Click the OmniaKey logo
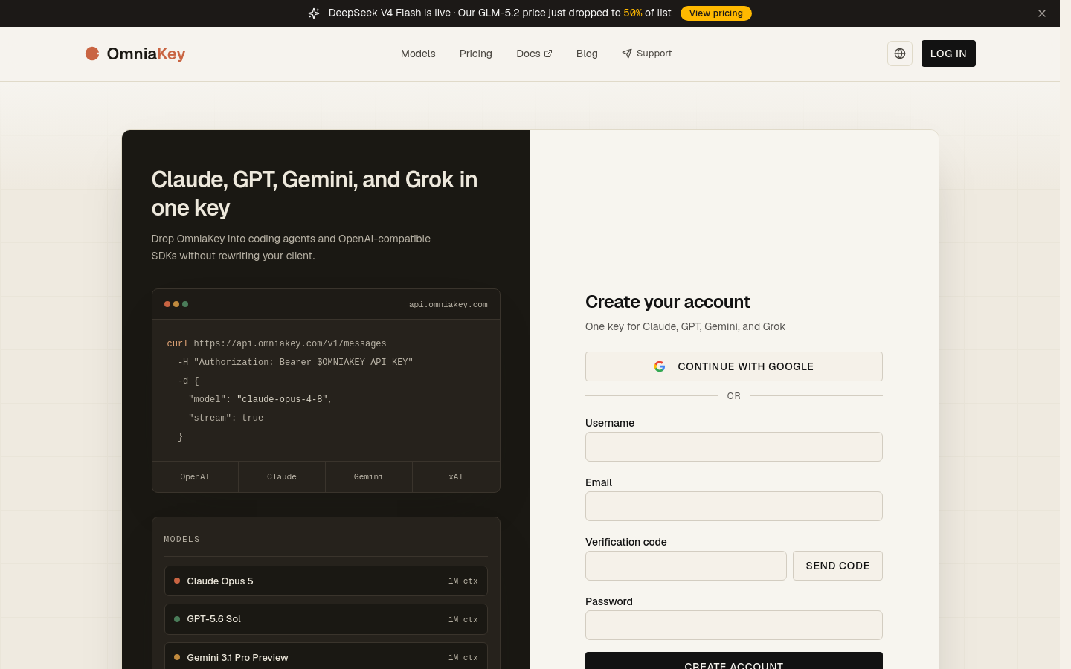 tap(135, 54)
